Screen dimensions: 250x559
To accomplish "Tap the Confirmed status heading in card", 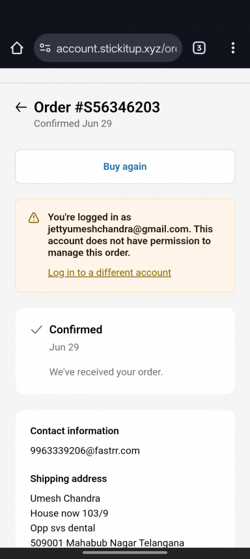I will pos(76,329).
